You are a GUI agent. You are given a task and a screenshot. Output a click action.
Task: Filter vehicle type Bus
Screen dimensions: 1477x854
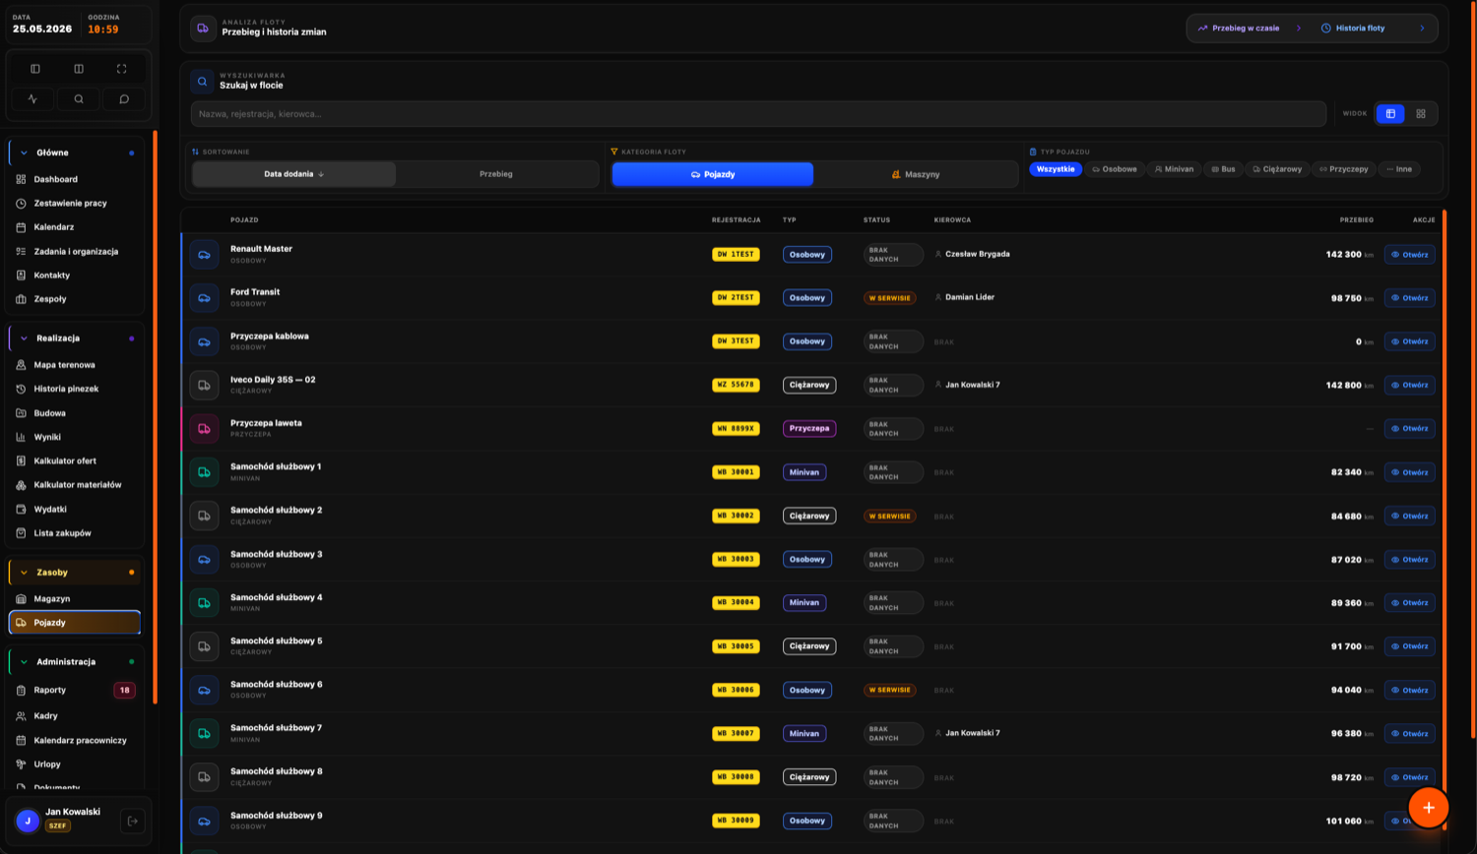tap(1223, 169)
